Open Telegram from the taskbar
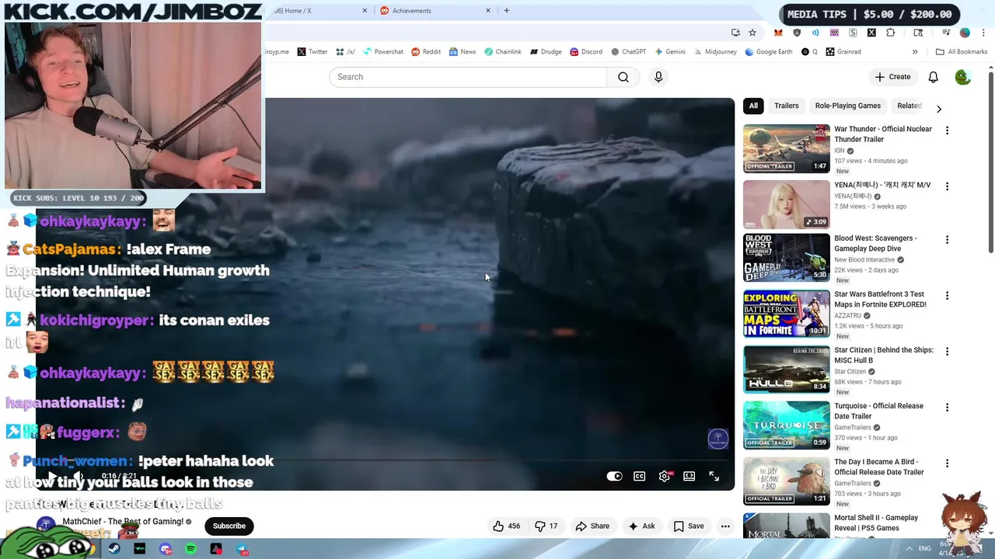The height and width of the screenshot is (559, 995). tap(243, 549)
